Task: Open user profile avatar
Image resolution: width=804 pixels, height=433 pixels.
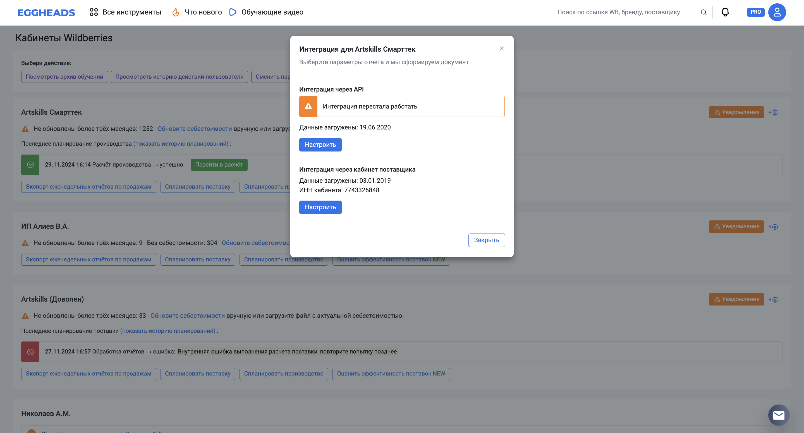Action: coord(777,12)
